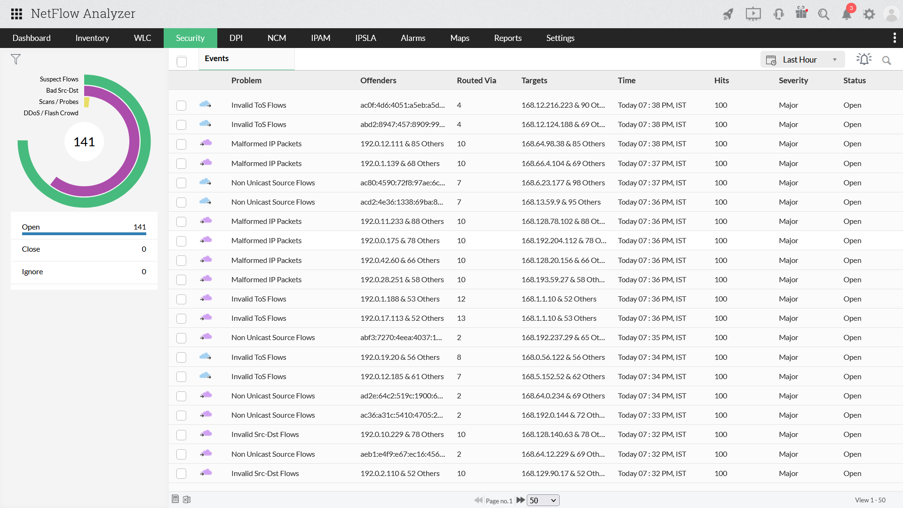Click the filter funnel icon
The width and height of the screenshot is (903, 508).
point(16,59)
